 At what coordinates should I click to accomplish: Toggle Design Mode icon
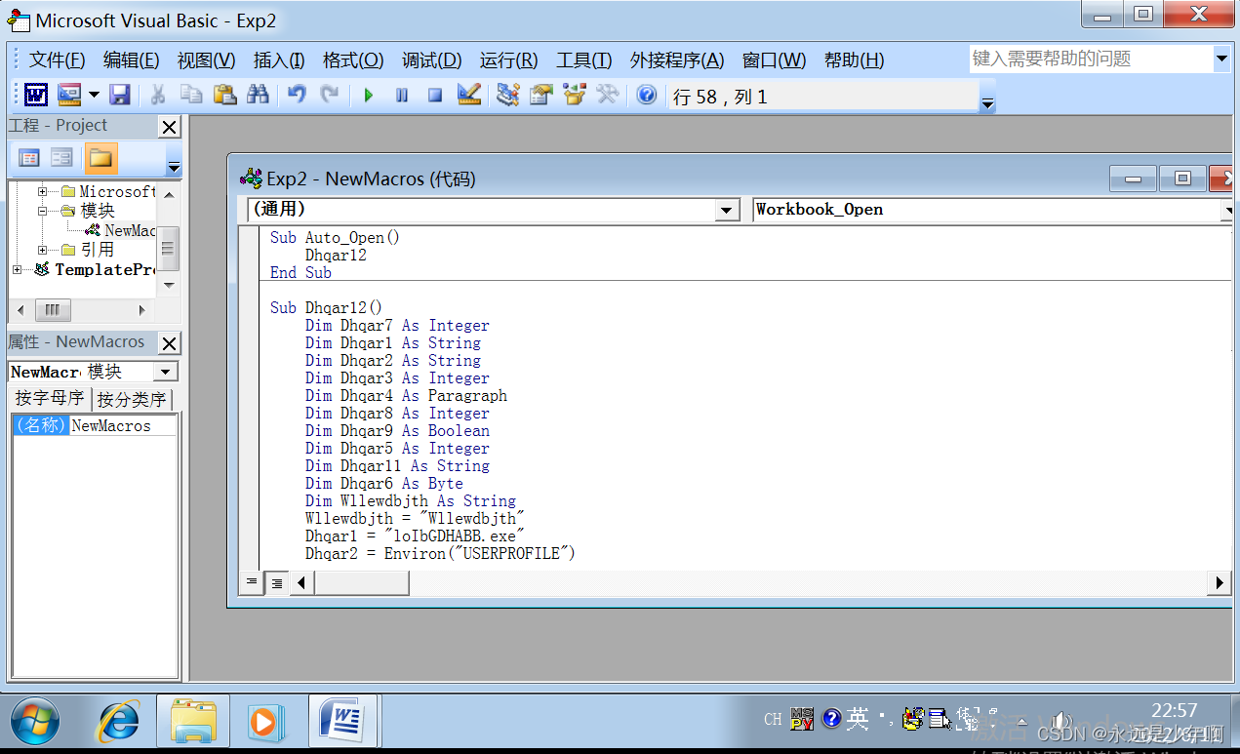click(x=469, y=96)
